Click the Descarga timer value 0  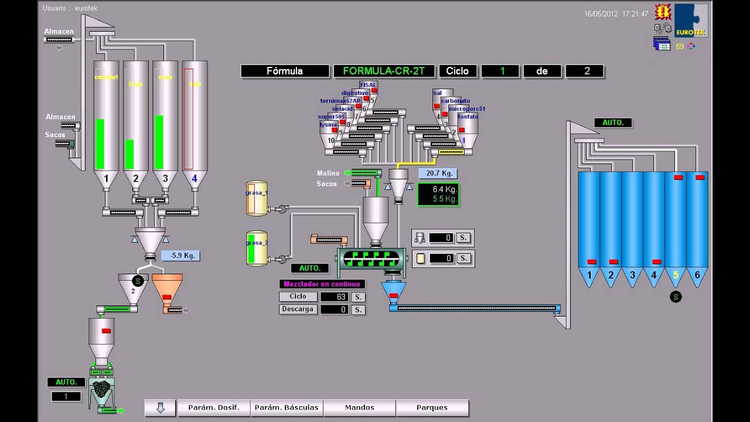pos(335,309)
